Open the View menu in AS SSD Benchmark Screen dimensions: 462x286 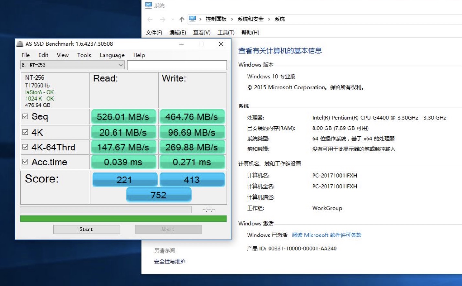pos(62,55)
